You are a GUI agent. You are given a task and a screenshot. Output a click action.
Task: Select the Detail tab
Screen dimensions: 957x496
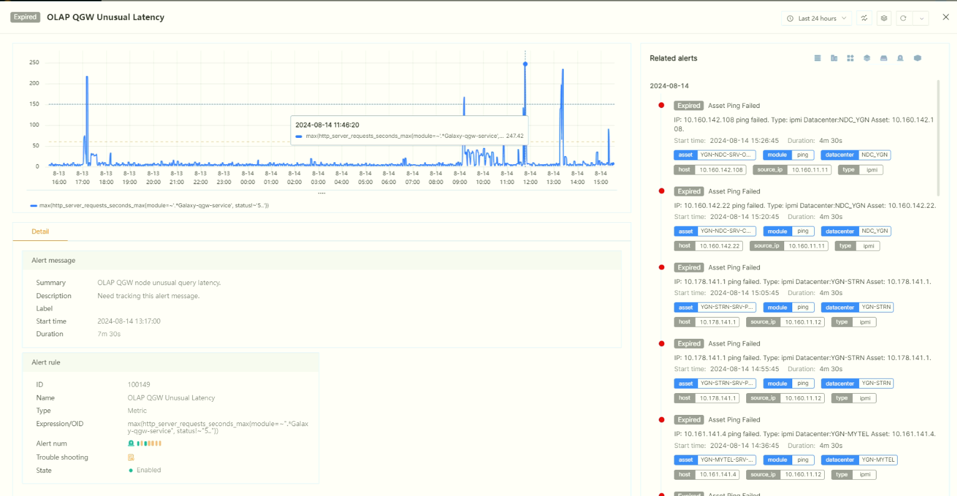40,231
